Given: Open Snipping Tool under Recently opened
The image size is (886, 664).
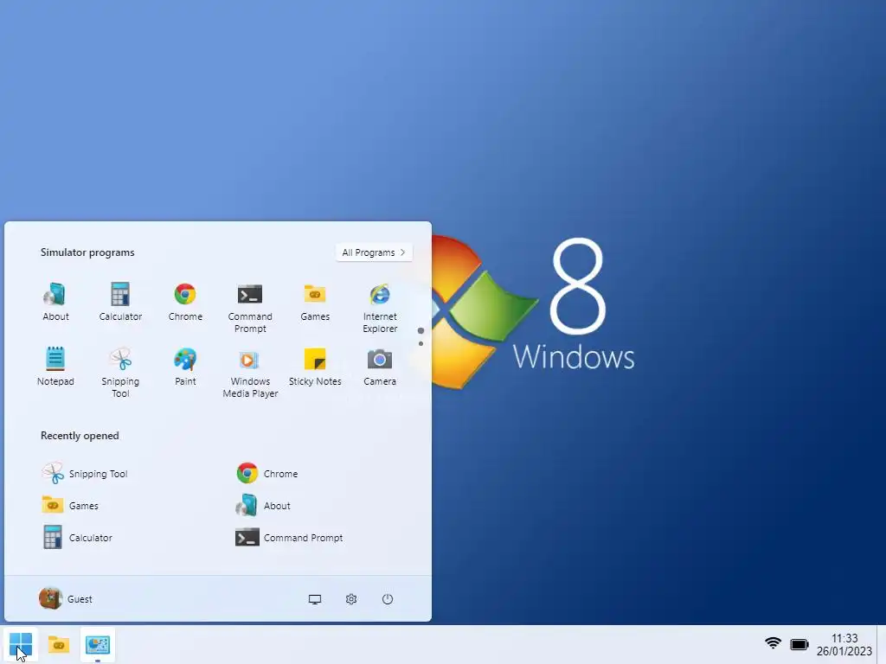Looking at the screenshot, I should click(86, 473).
